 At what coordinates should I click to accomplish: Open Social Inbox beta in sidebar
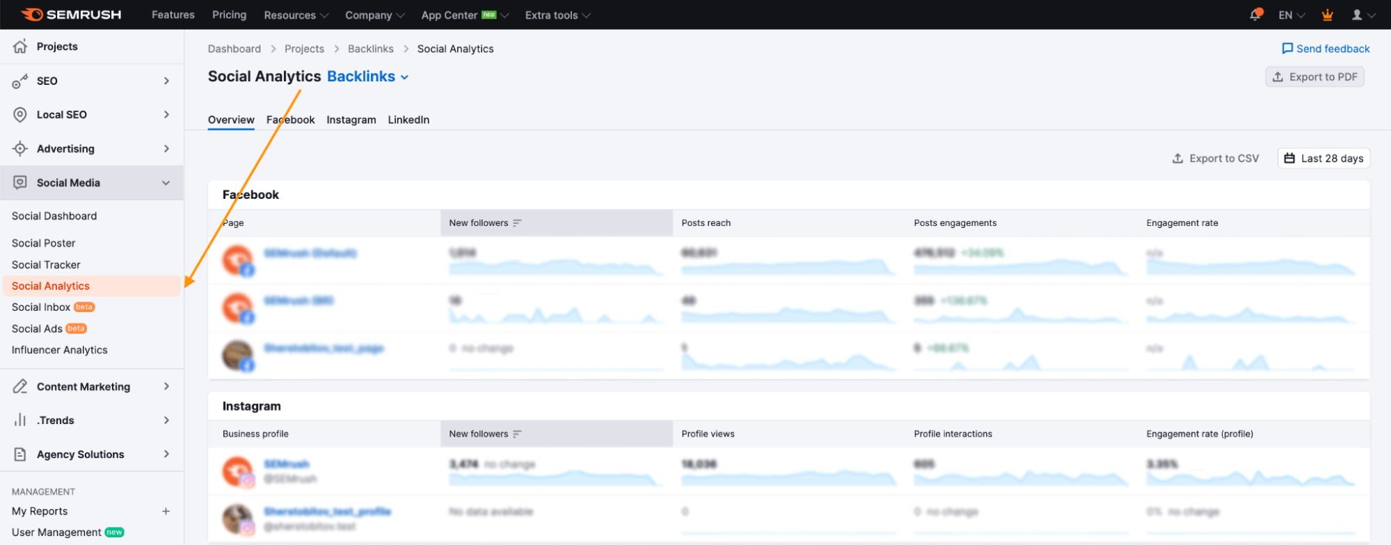pyautogui.click(x=53, y=307)
